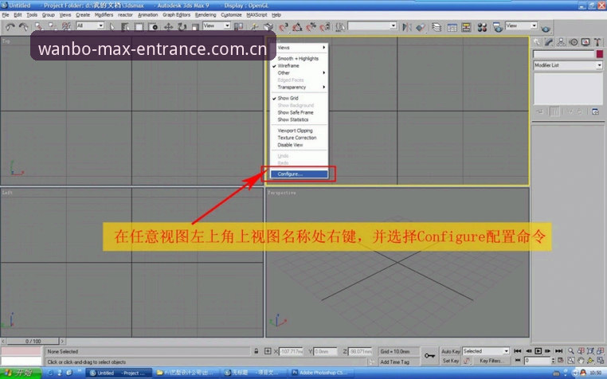Screen dimensions: 607x379
Task: Select the Move tool in main toolbar
Action: 168,27
